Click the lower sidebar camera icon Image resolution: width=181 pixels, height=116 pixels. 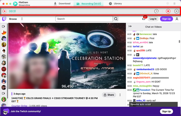pyautogui.click(x=3, y=93)
